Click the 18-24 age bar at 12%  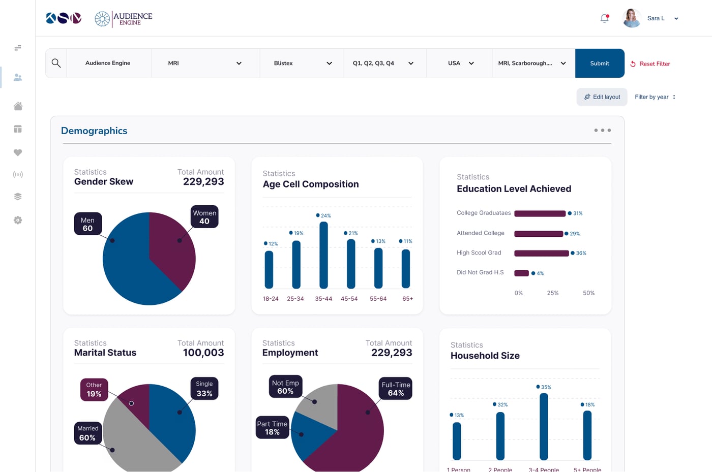pyautogui.click(x=269, y=270)
